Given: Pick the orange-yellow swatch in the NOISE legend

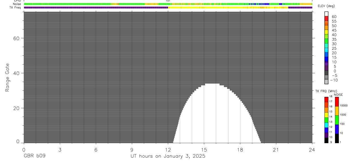Looking at the screenshot, I should (337, 111).
